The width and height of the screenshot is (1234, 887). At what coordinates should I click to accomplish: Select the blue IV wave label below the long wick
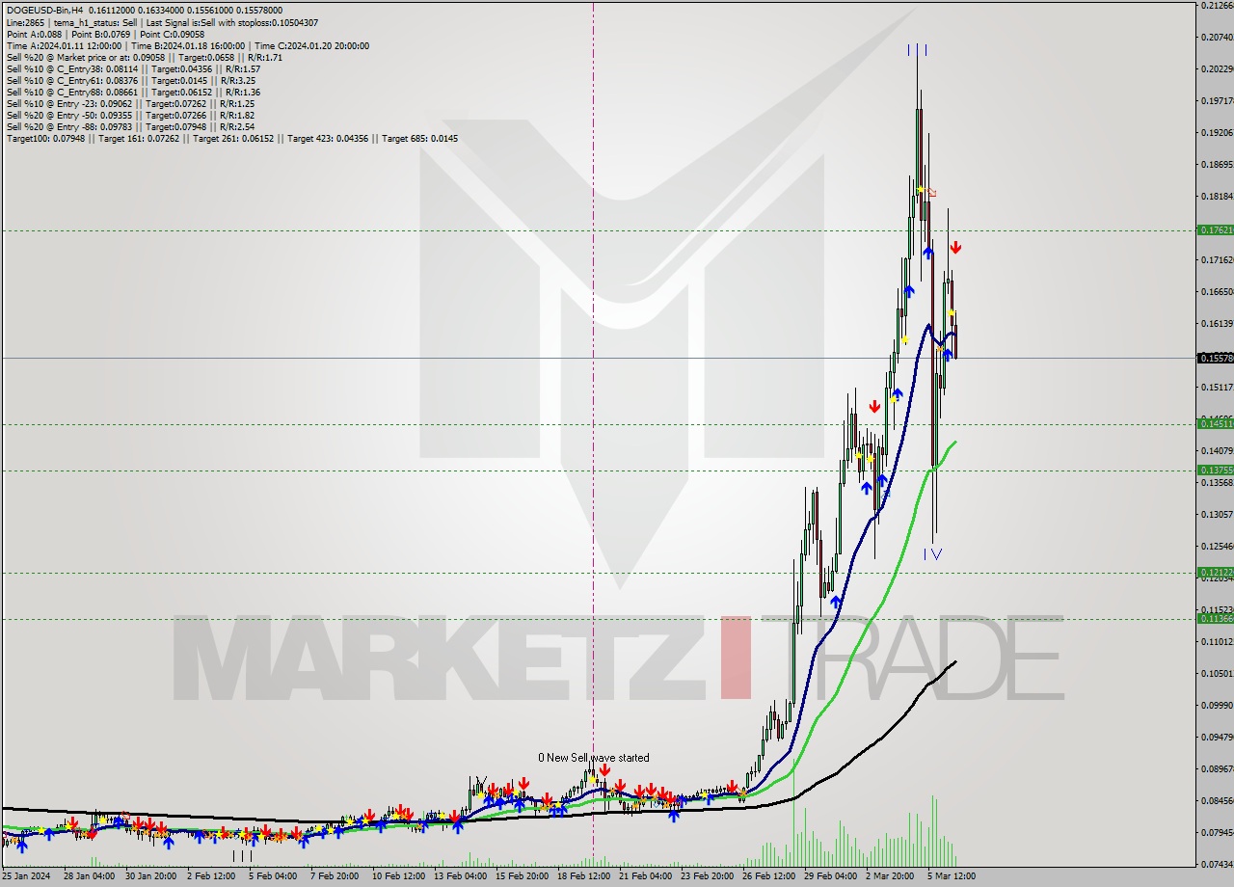(933, 553)
